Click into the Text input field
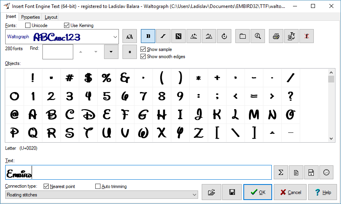The width and height of the screenshot is (341, 204). coord(138,173)
